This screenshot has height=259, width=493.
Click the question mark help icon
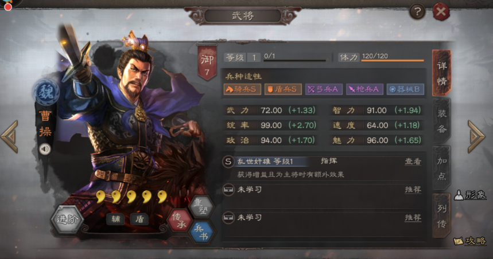click(417, 12)
